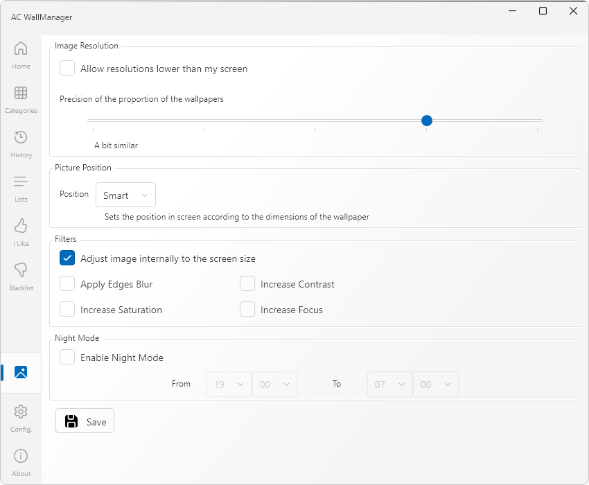The image size is (589, 485).
Task: Open the History clock icon
Action: (x=21, y=138)
